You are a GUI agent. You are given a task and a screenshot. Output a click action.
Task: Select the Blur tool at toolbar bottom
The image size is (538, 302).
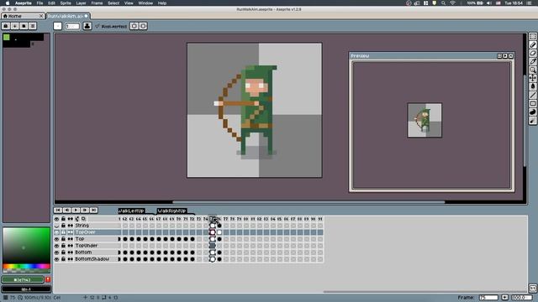coord(532,121)
